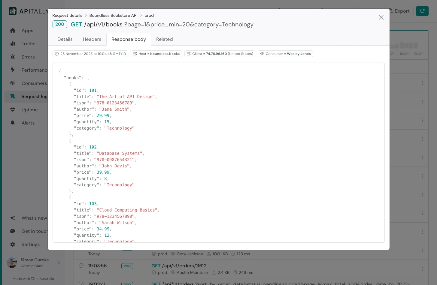Open three-dot menu for orders/11612 request
The image size is (437, 285).
tap(422, 269)
